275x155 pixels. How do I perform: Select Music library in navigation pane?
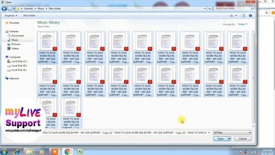(15, 40)
